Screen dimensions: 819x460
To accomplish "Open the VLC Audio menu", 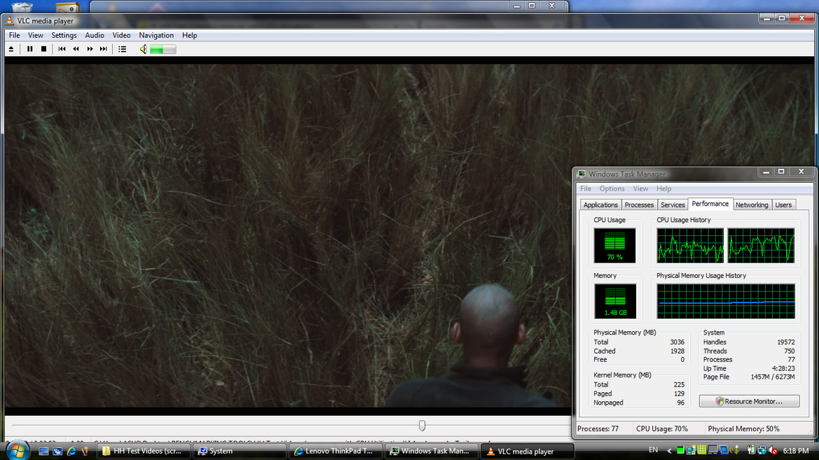I will (x=95, y=36).
